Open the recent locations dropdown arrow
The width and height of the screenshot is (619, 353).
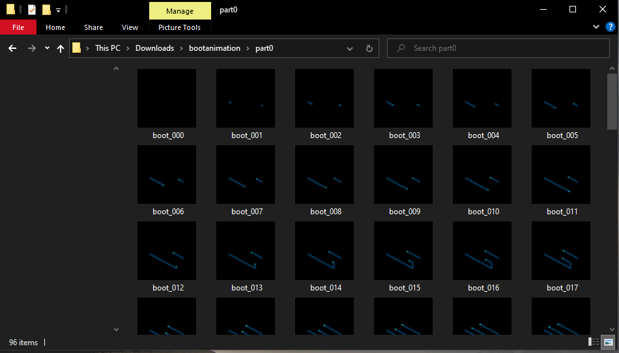click(47, 48)
